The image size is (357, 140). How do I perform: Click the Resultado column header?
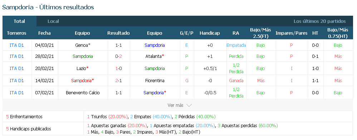click(119, 33)
